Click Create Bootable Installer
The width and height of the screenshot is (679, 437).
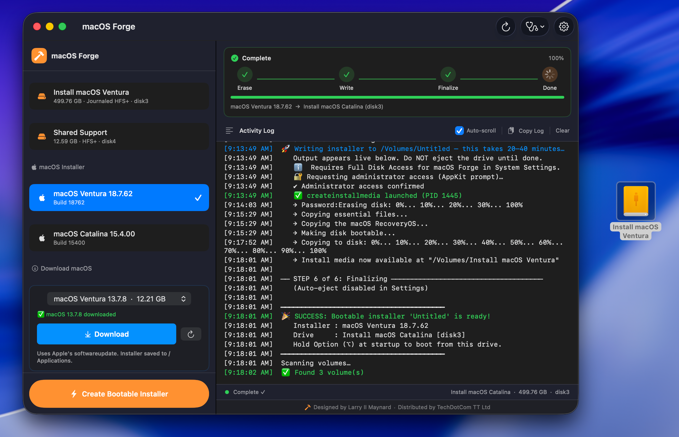pos(119,394)
